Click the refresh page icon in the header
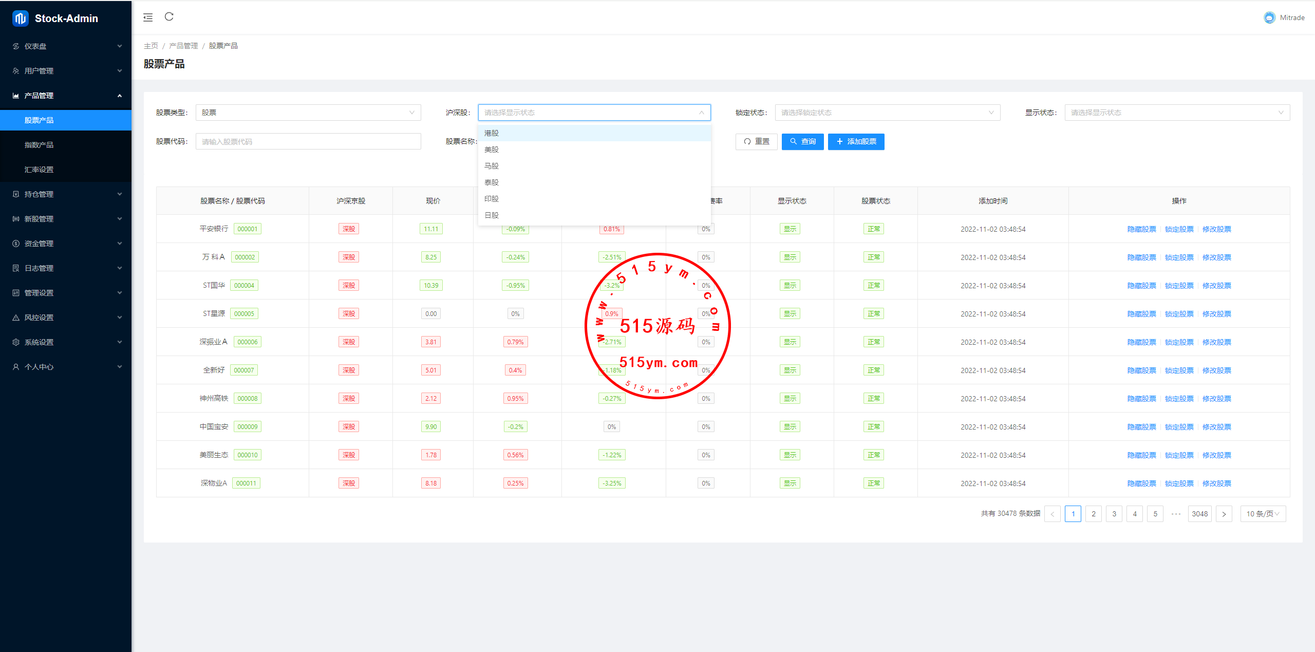 [169, 17]
